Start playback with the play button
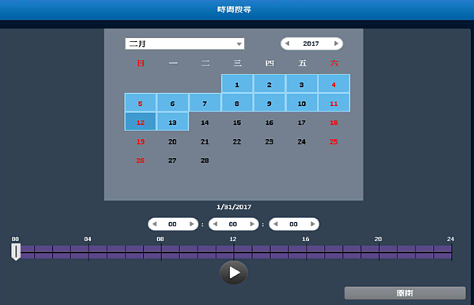 coord(234,273)
